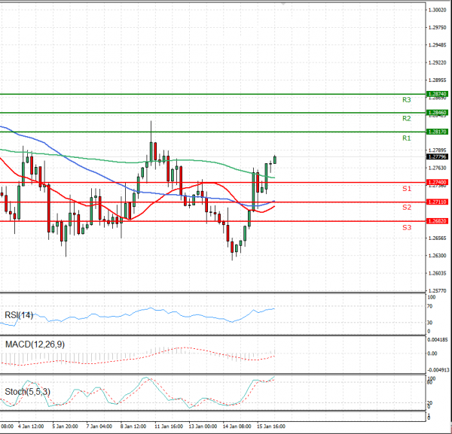Click the most recent green candlestick

tap(275, 159)
